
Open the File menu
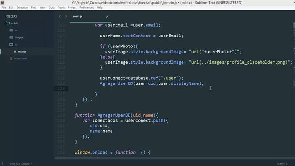(x=4, y=7)
